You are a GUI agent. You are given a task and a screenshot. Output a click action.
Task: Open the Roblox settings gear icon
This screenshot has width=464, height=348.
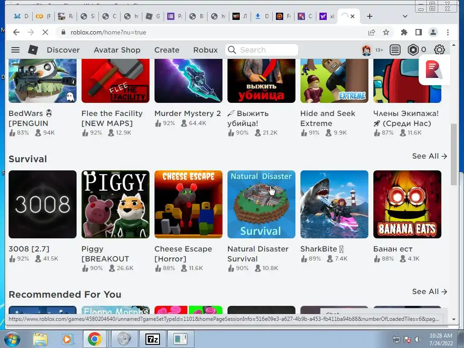coord(440,50)
